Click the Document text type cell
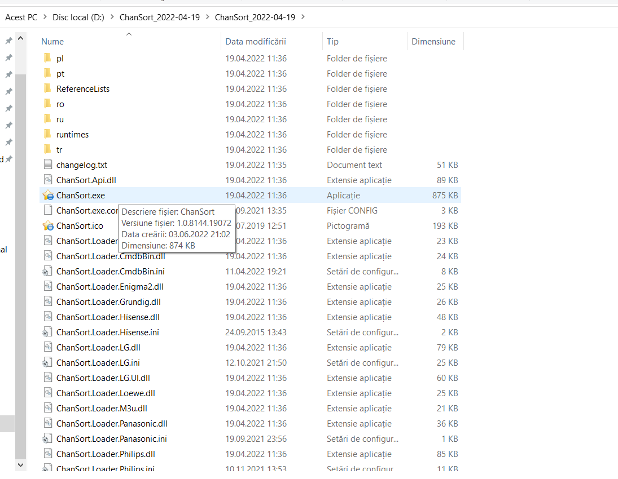This screenshot has width=618, height=479. 354,165
